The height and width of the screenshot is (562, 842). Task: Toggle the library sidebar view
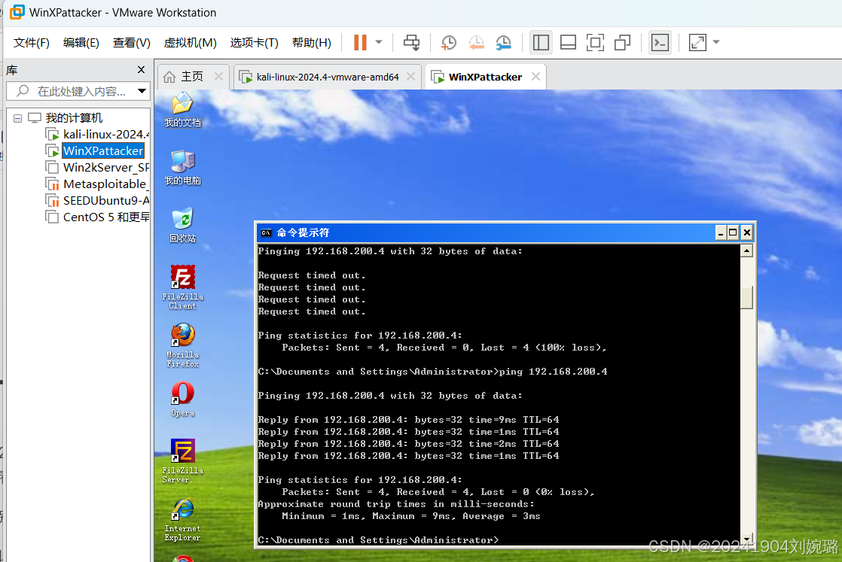click(x=541, y=42)
